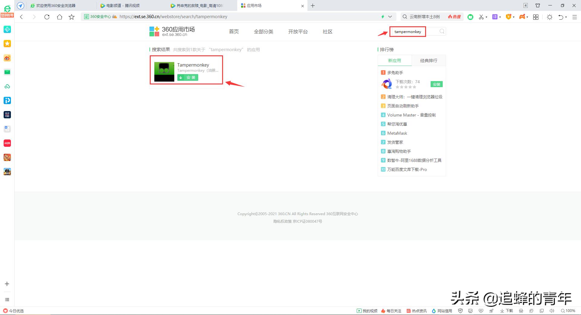This screenshot has width=581, height=315.
Task: Click the browser address bar URL
Action: (173, 17)
